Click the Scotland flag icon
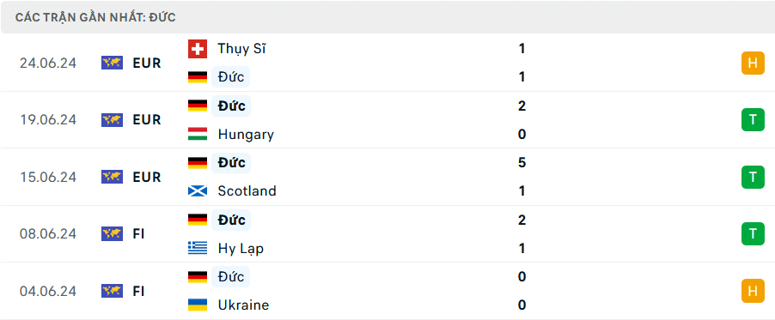Viewport: 775px width, 320px height. coord(198,191)
